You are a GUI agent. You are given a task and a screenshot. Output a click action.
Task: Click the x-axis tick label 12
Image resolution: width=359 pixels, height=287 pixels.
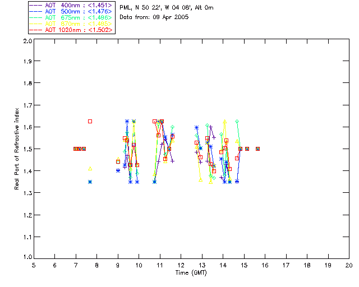click(181, 265)
